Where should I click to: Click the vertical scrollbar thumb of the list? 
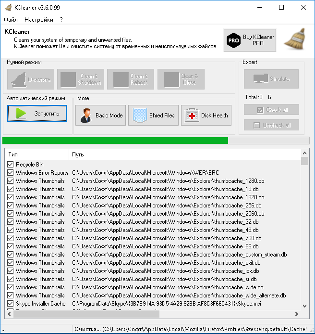304,161
